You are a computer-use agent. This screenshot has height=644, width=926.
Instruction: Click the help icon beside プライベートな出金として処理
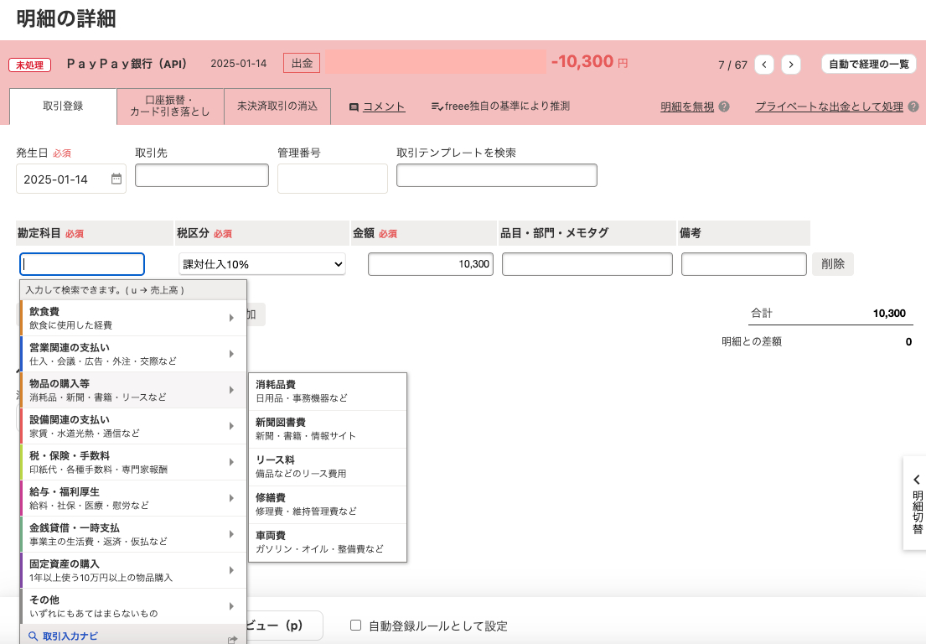pyautogui.click(x=913, y=106)
